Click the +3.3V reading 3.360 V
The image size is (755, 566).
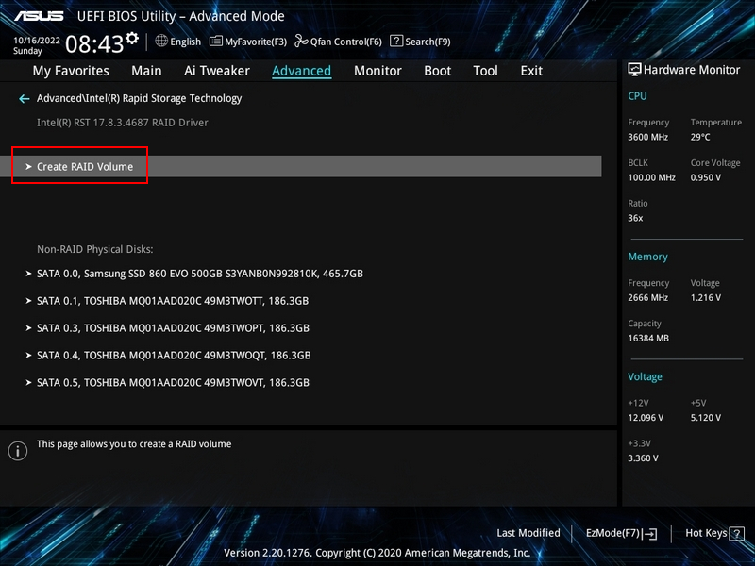click(x=643, y=458)
